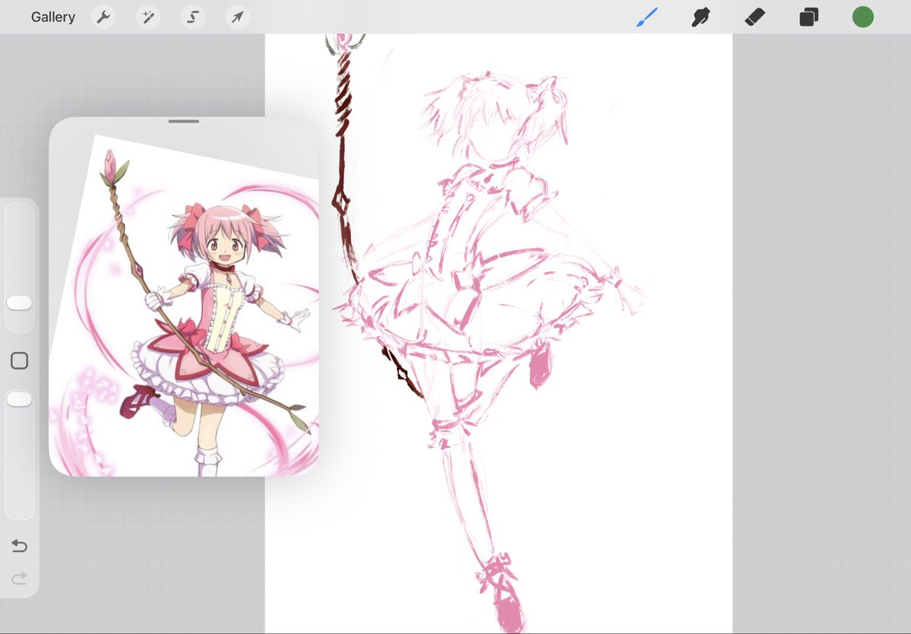Open the Actions wrench menu
Viewport: 911px width, 634px height.
click(x=103, y=17)
